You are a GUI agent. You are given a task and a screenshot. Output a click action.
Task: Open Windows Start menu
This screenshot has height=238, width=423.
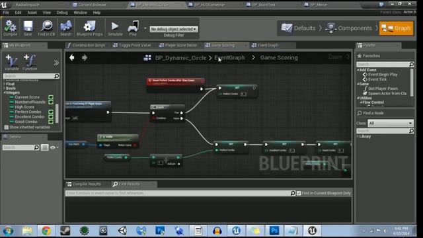click(x=8, y=231)
